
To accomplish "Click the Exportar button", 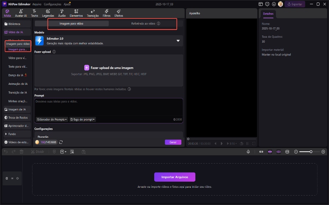I will coord(295,4).
